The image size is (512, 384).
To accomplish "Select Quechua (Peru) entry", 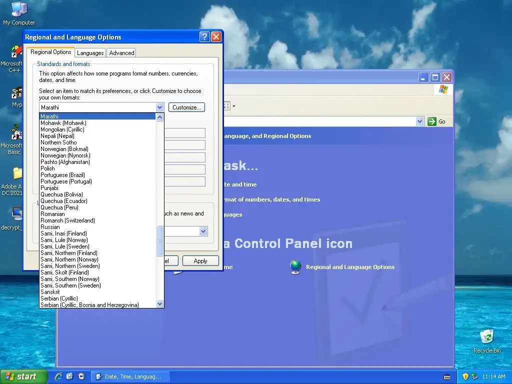I will 97,207.
